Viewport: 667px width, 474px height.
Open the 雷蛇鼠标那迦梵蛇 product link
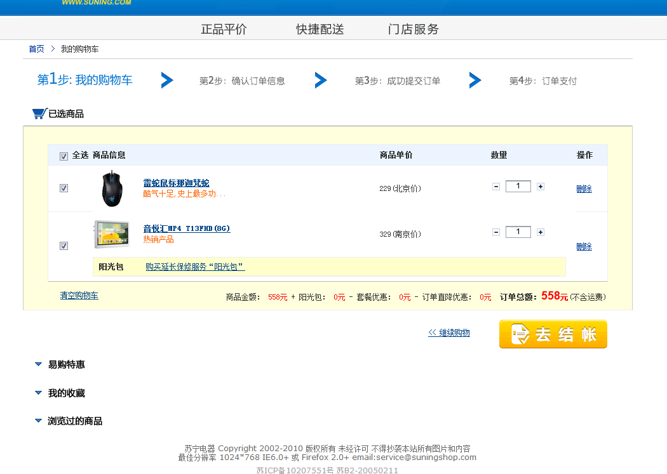pos(176,183)
